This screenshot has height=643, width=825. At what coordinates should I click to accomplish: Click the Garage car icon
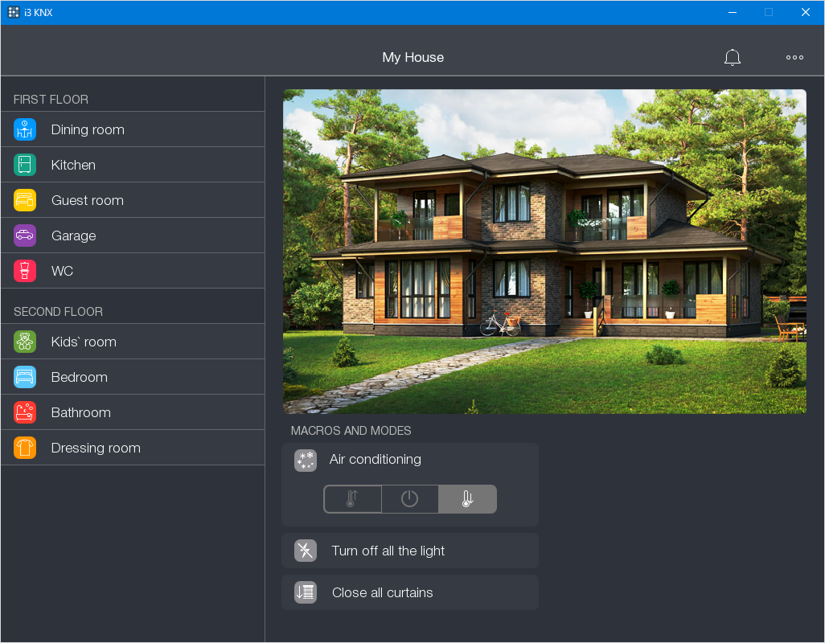(x=24, y=235)
